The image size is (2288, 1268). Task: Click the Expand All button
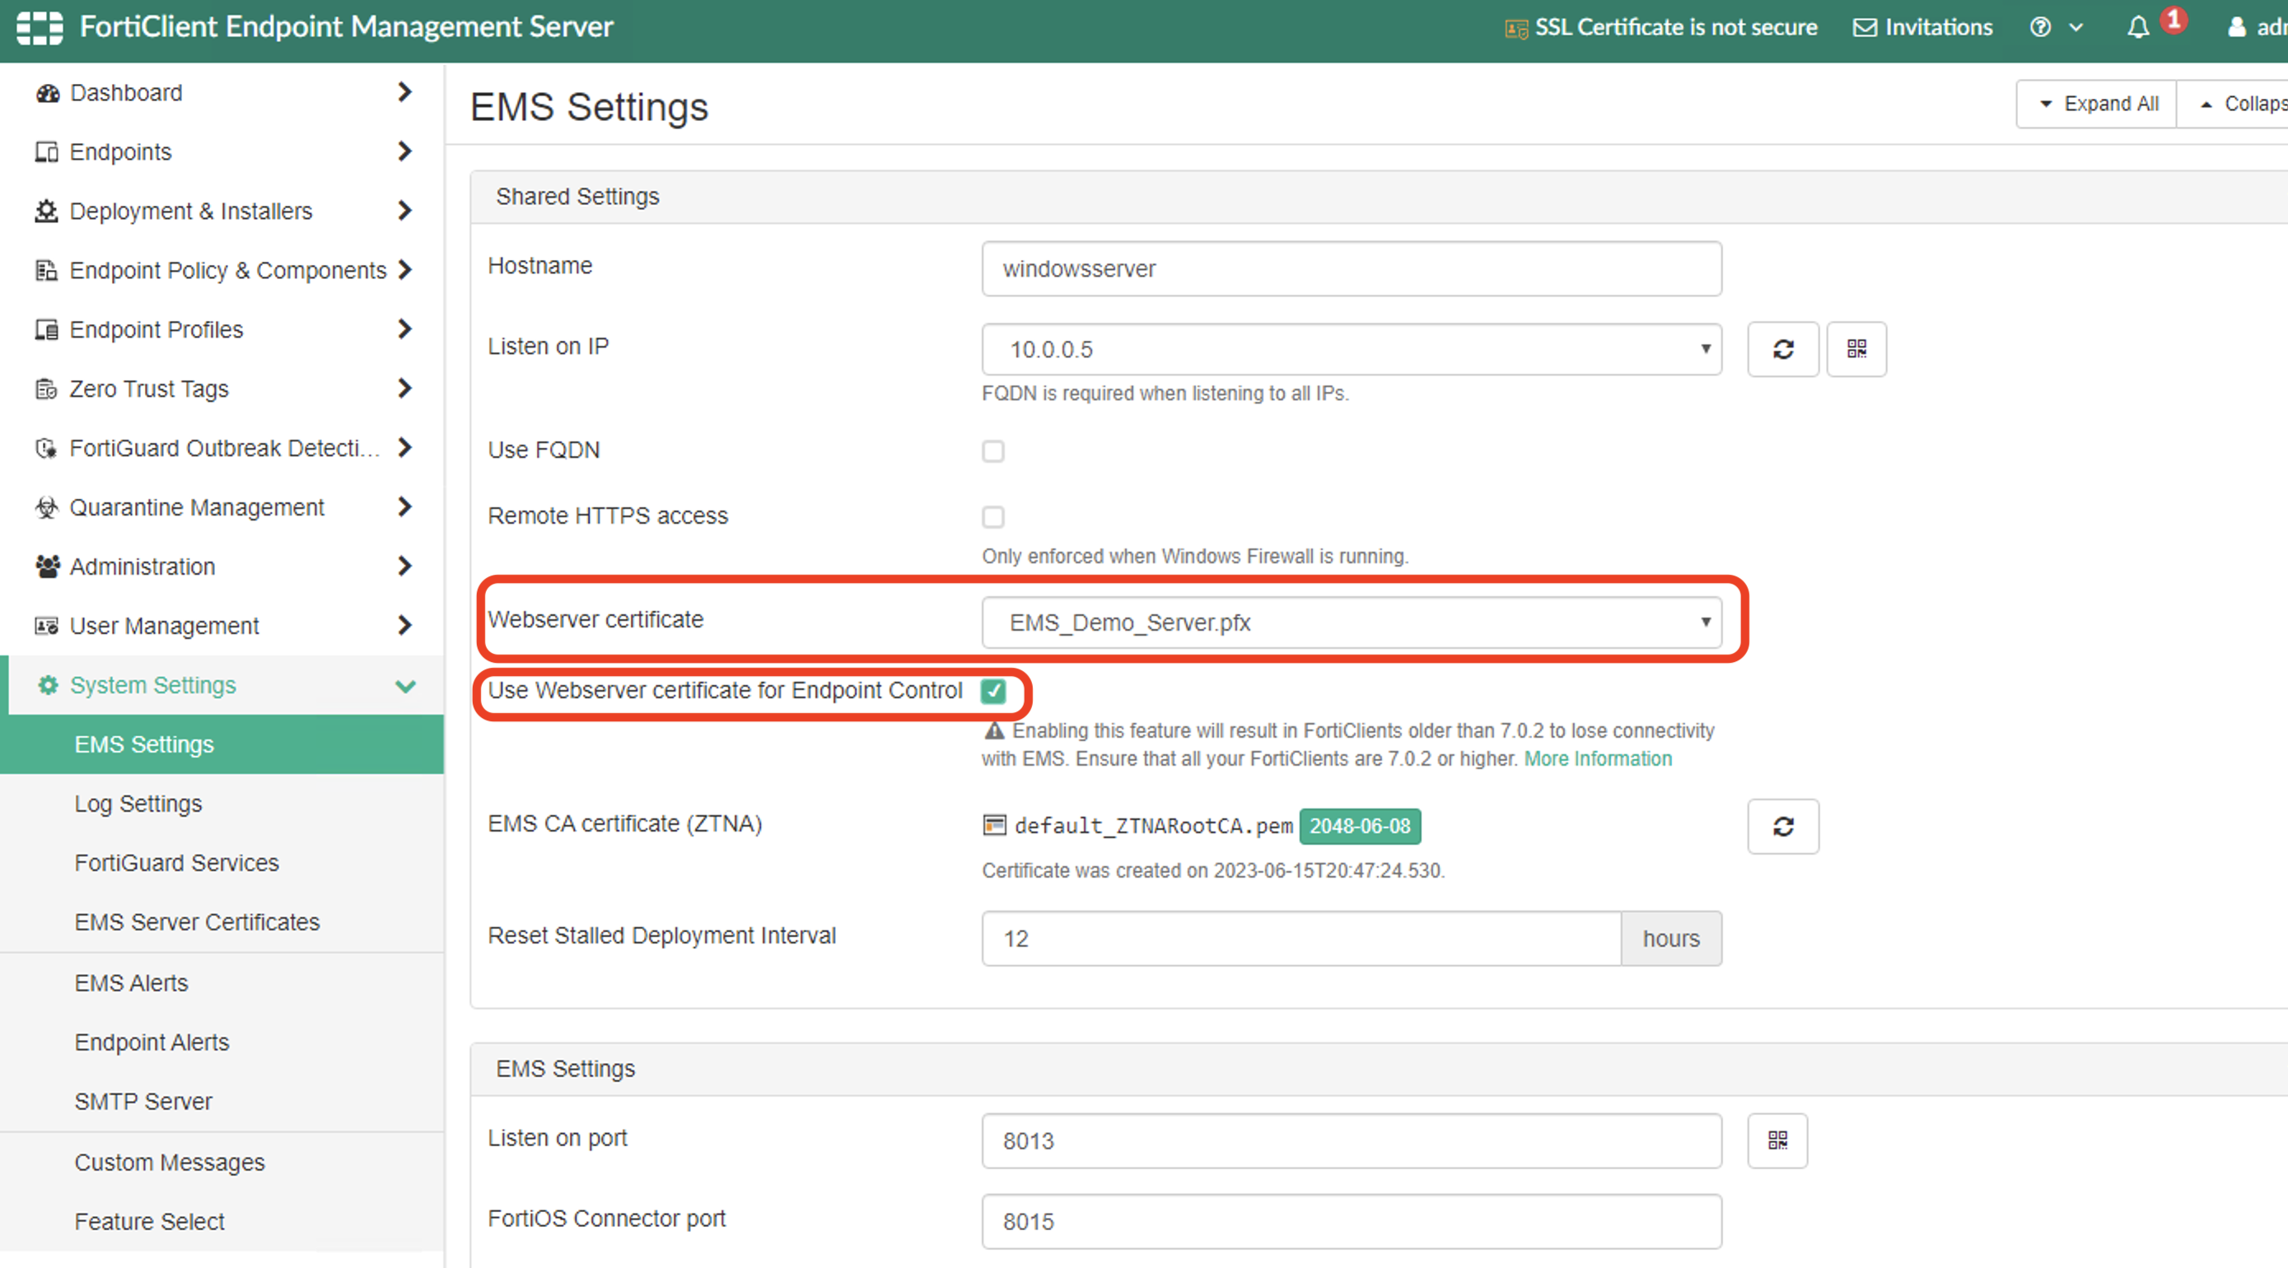(2097, 104)
